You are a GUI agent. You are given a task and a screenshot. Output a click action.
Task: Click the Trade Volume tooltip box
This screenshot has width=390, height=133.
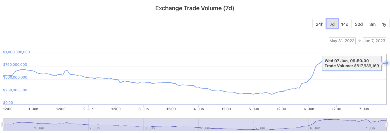352,63
